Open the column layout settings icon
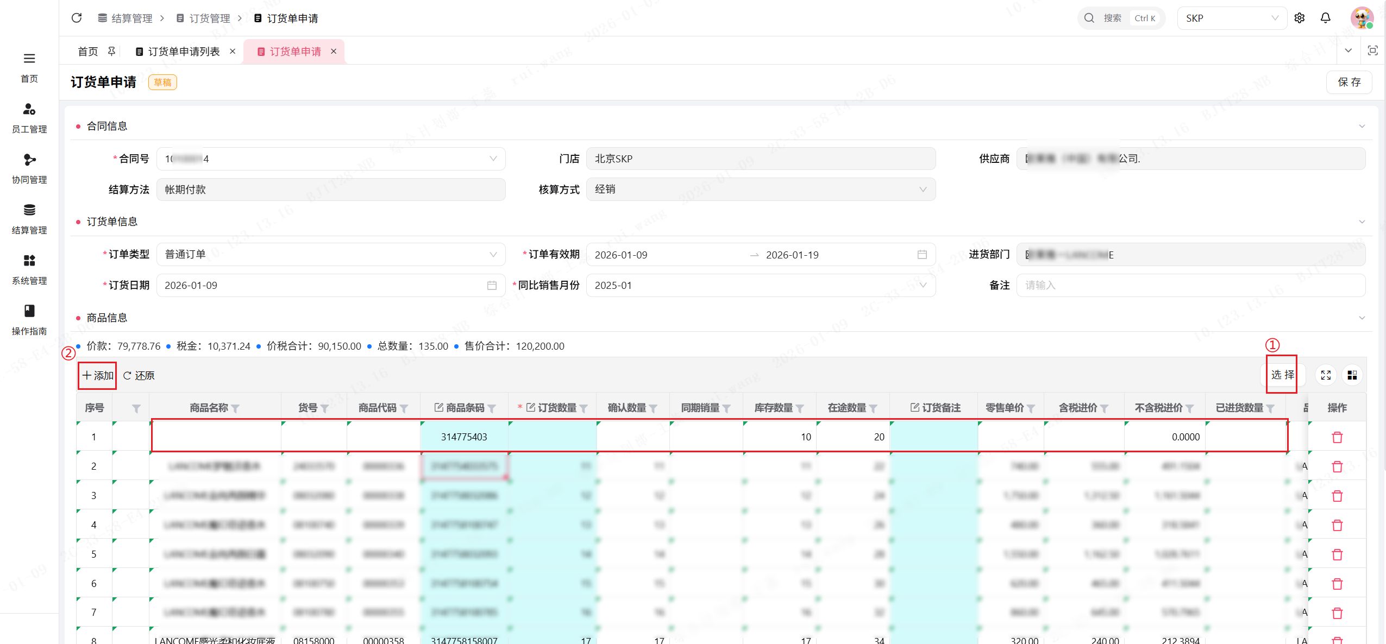 point(1352,375)
